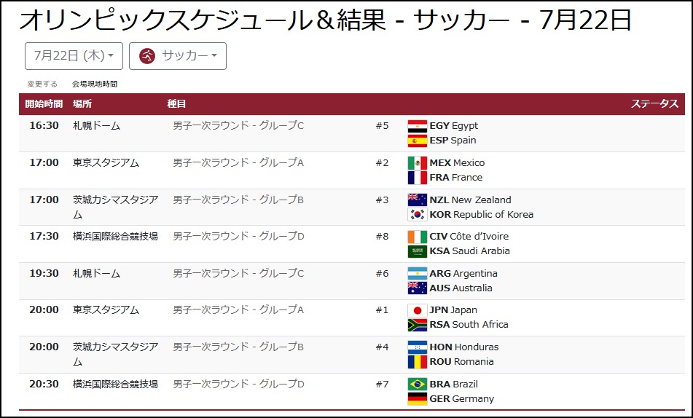693x418 pixels.
Task: Click the RSA South Africa team name
Action: point(469,325)
